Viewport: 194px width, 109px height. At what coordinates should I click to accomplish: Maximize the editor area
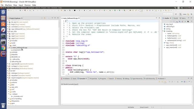coord(159,18)
